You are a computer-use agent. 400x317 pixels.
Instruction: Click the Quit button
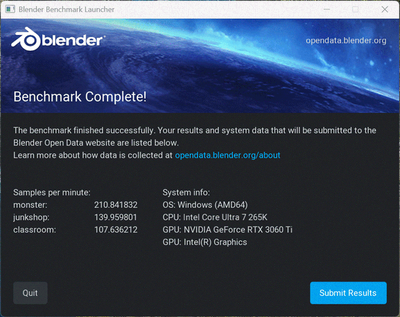pyautogui.click(x=30, y=293)
